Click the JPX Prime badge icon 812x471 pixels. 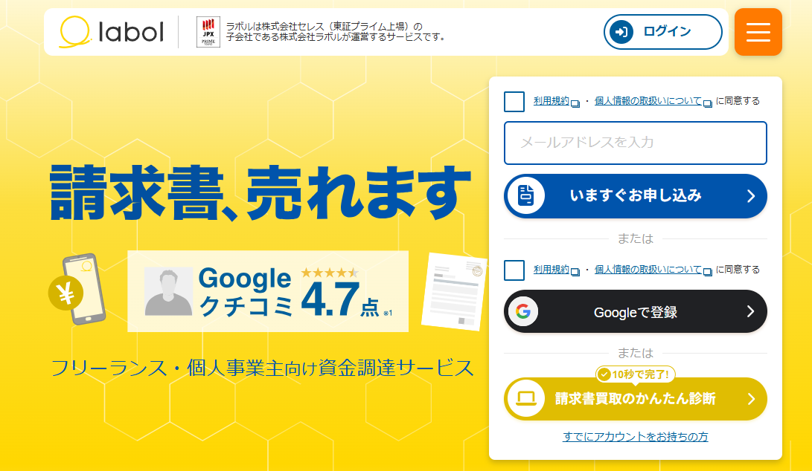(x=208, y=32)
